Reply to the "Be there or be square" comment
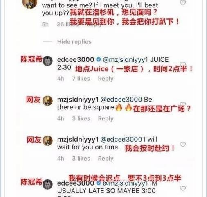 tap(106, 119)
